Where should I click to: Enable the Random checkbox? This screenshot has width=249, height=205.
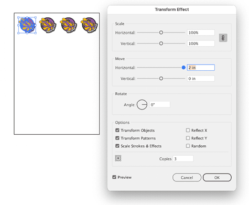(188, 146)
